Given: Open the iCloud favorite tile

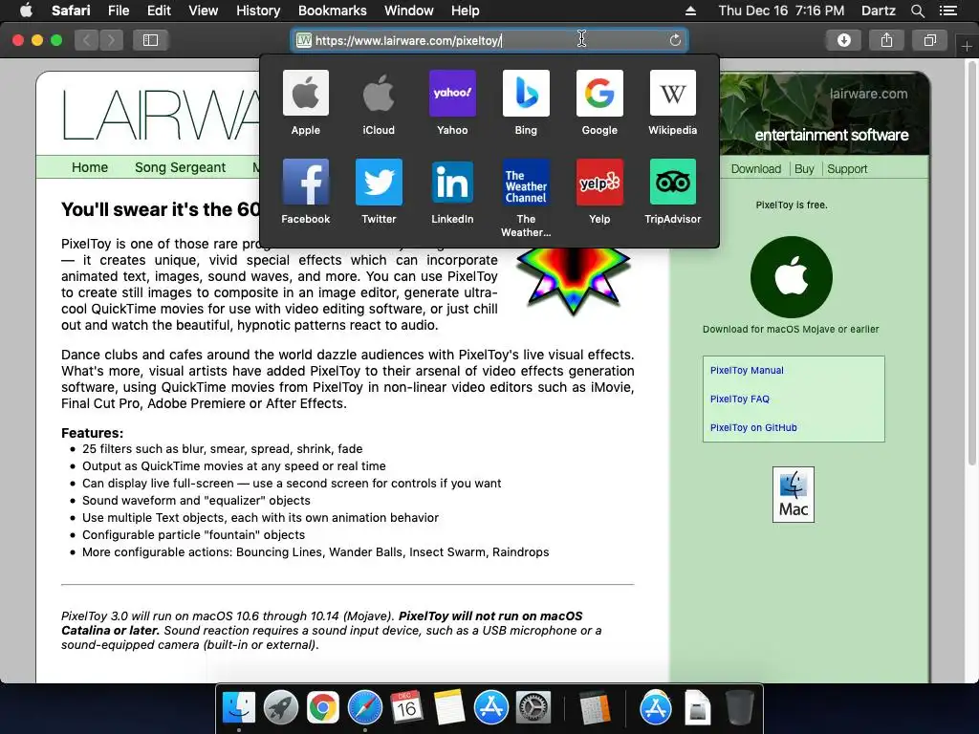Looking at the screenshot, I should [379, 94].
